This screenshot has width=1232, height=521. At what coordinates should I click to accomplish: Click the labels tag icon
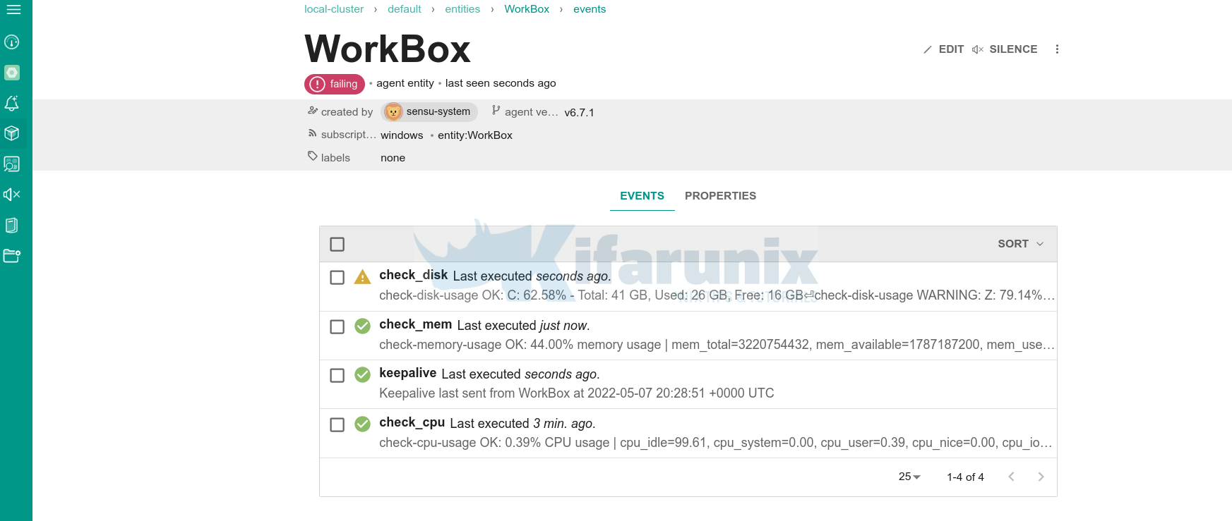pos(313,157)
